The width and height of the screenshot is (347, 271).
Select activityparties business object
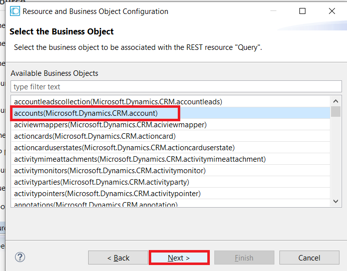170,182
